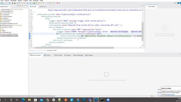Collapse the code fold at line 16
This screenshot has width=181, height=102.
[x=33, y=19]
